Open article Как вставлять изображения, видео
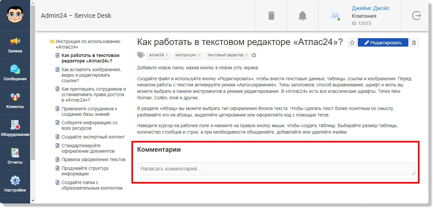This screenshot has height=208, width=433. [x=91, y=75]
